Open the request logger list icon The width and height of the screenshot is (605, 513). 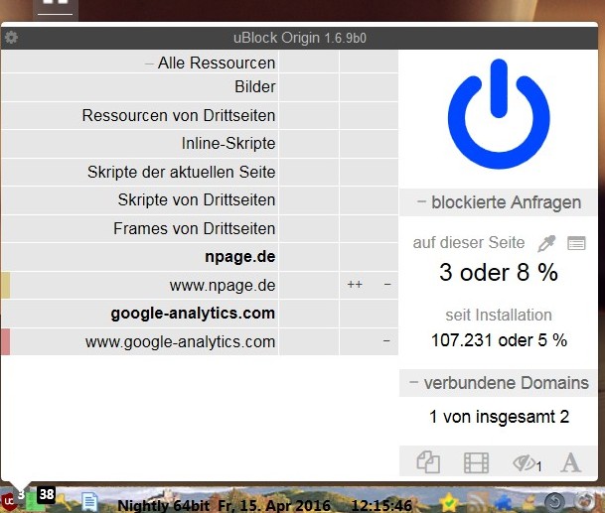tap(576, 243)
